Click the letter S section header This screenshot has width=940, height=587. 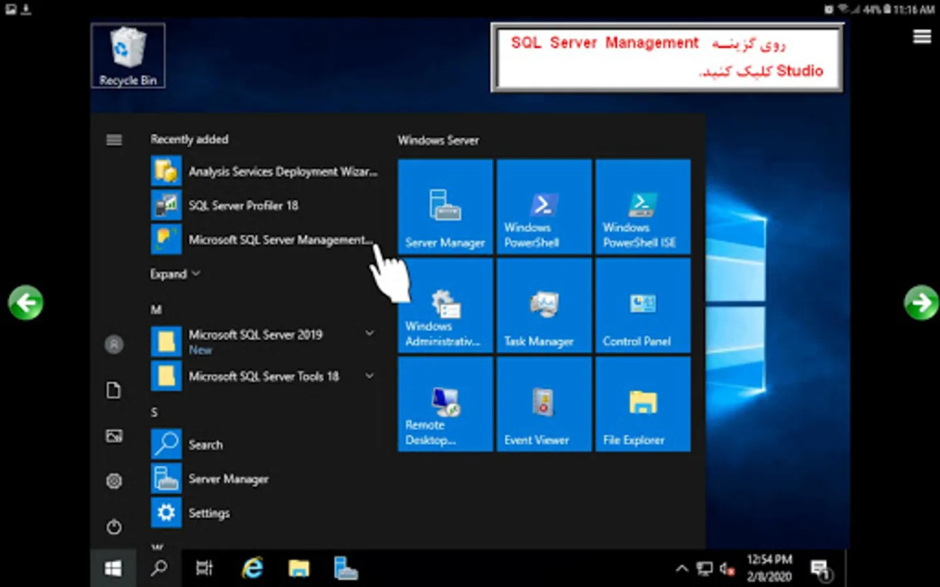tap(154, 412)
